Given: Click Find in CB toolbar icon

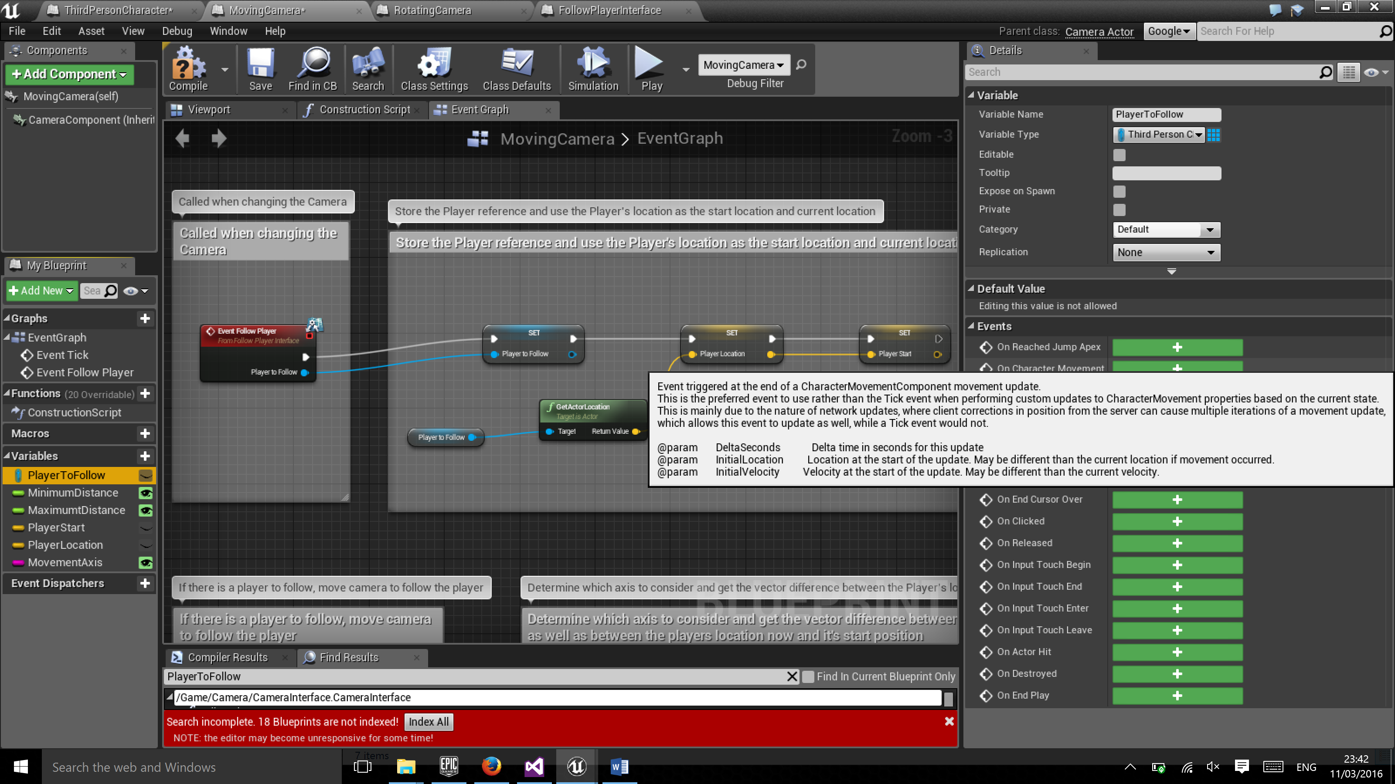Looking at the screenshot, I should click(313, 69).
